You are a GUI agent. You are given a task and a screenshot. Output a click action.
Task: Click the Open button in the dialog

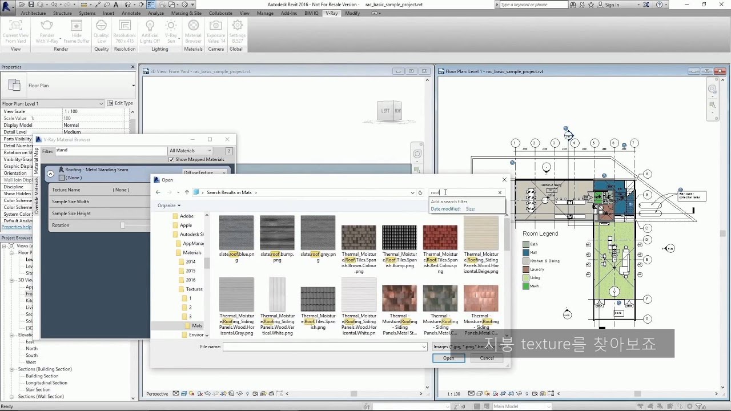click(x=449, y=358)
